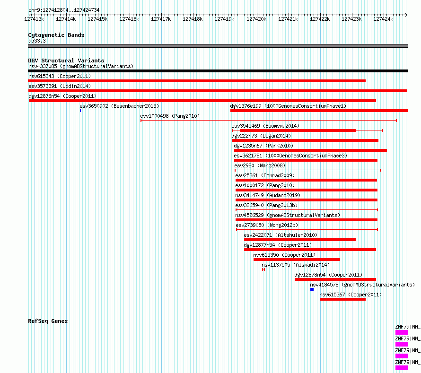Select the first ZNF79 magenta gene block
Image resolution: width=421 pixels, height=373 pixels.
point(402,332)
